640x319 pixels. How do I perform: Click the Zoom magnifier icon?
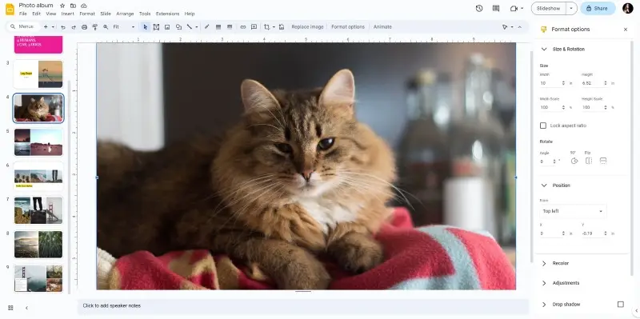pos(106,27)
